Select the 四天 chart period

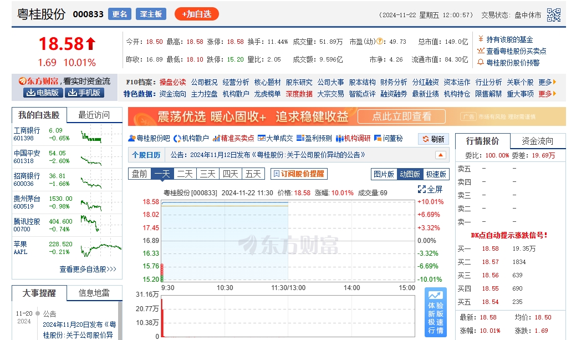231,174
